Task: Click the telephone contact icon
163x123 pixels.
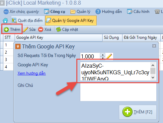Action: click(157, 12)
